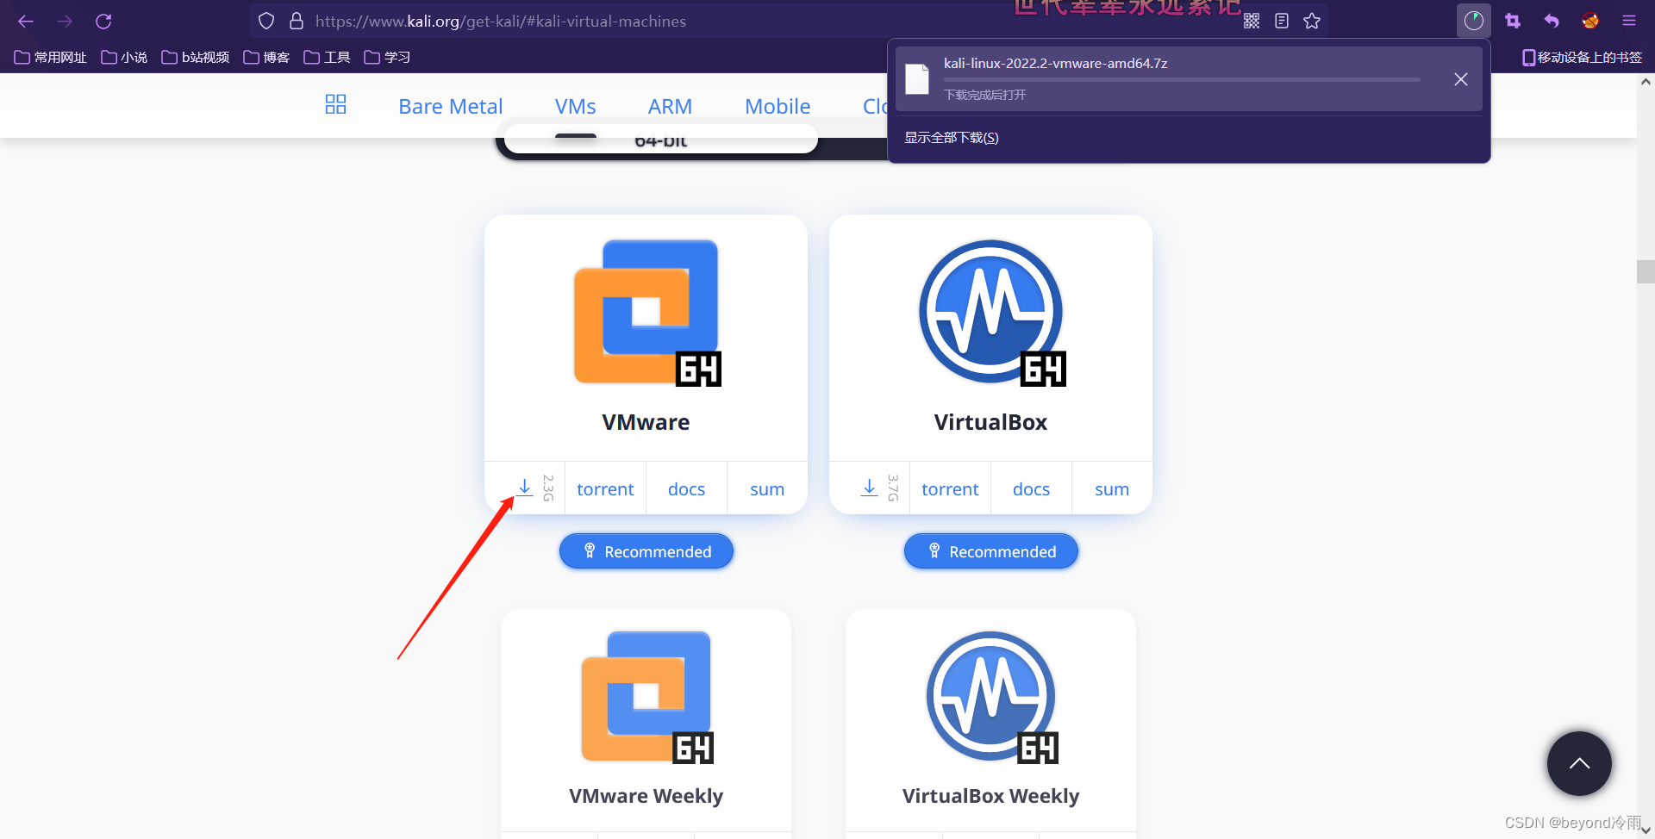Image resolution: width=1655 pixels, height=839 pixels.
Task: Click the page vertical scrollbar thumb
Action: point(1646,271)
